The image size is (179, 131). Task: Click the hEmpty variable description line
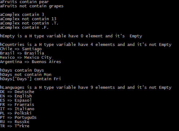pos(71,36)
